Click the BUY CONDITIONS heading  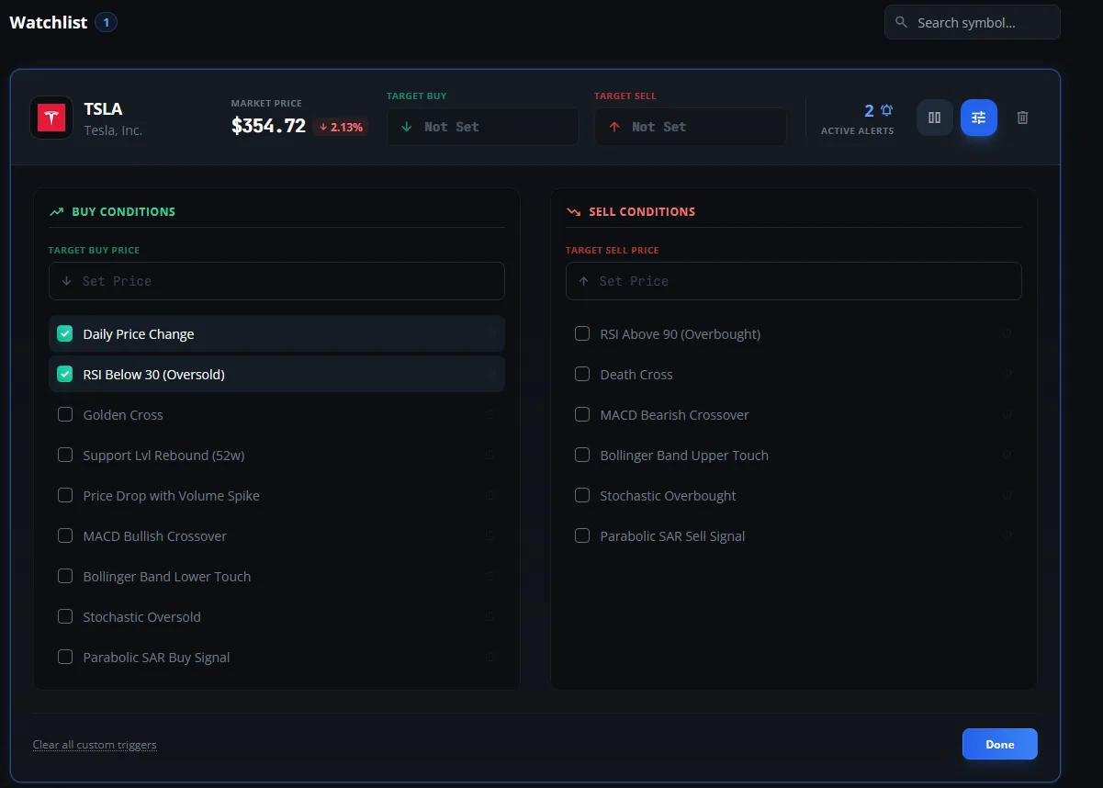[123, 211]
